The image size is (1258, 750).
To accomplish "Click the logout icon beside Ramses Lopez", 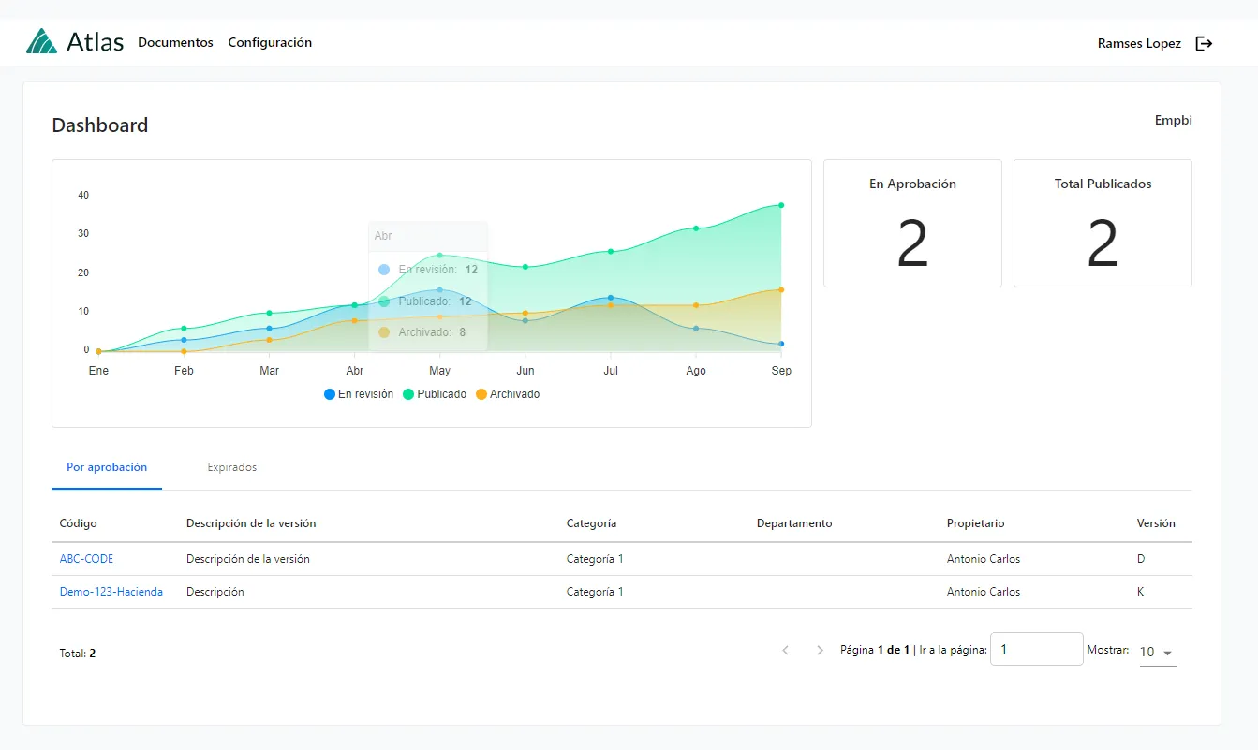I will [1204, 43].
